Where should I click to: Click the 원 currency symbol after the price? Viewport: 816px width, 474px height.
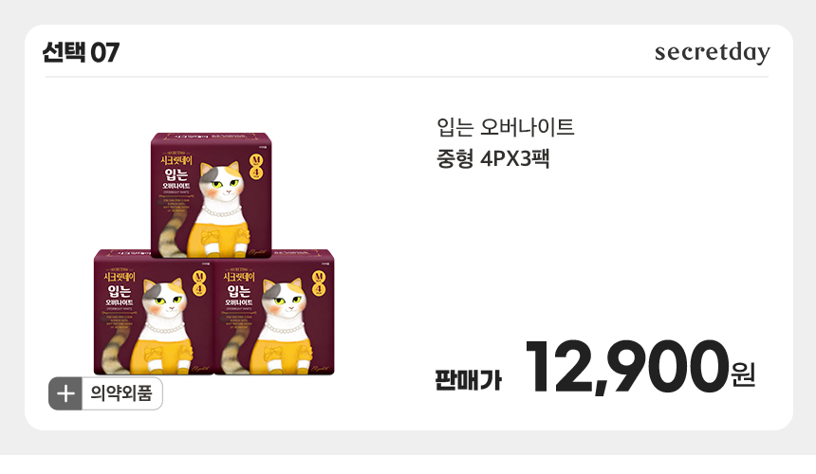coord(743,374)
